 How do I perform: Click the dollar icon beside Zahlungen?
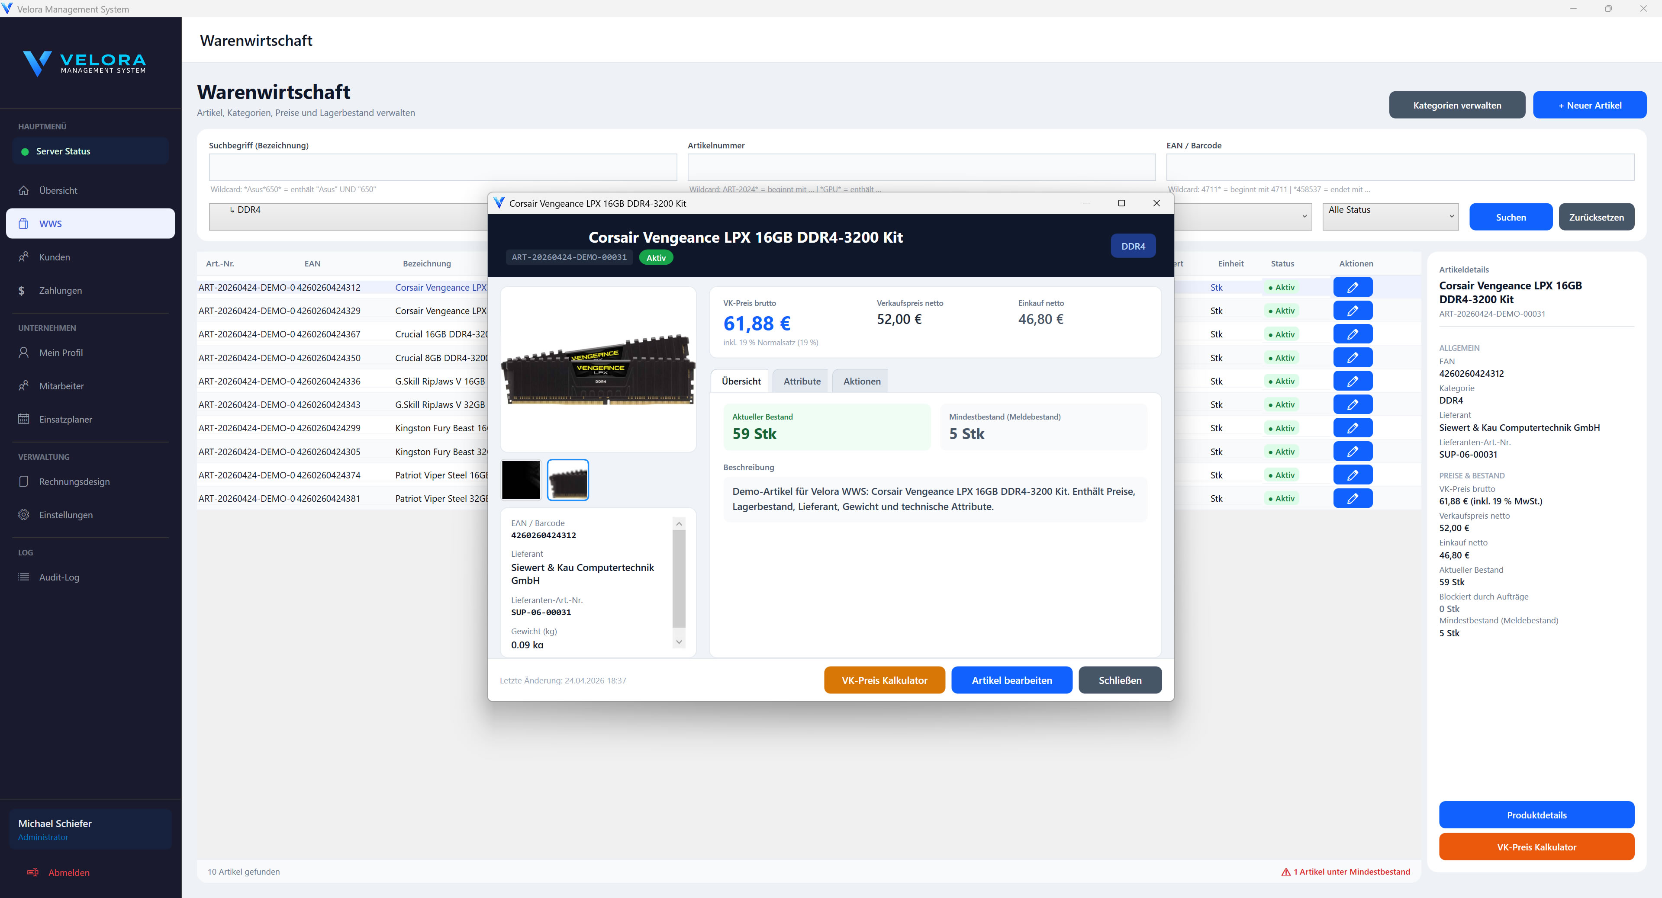click(x=22, y=290)
